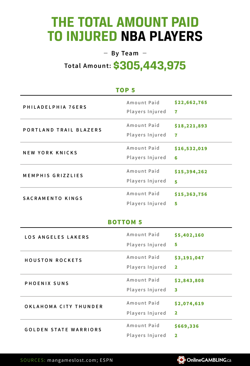Click the Memphis Grizzlies team name

53,176
